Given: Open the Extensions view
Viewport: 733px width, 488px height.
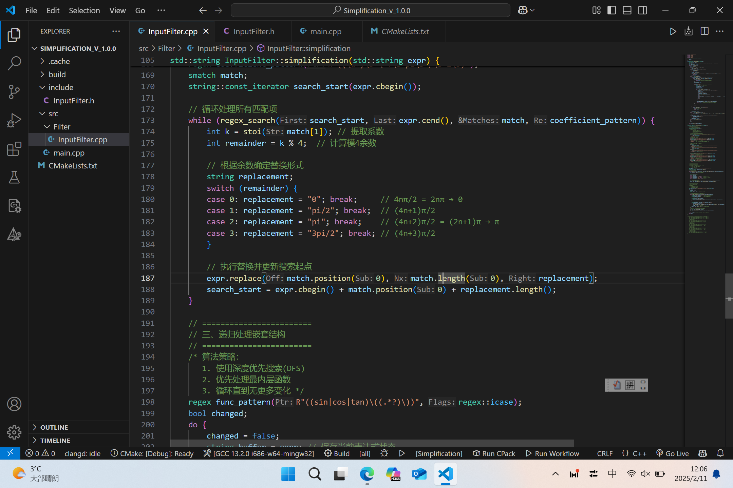Looking at the screenshot, I should 14,149.
